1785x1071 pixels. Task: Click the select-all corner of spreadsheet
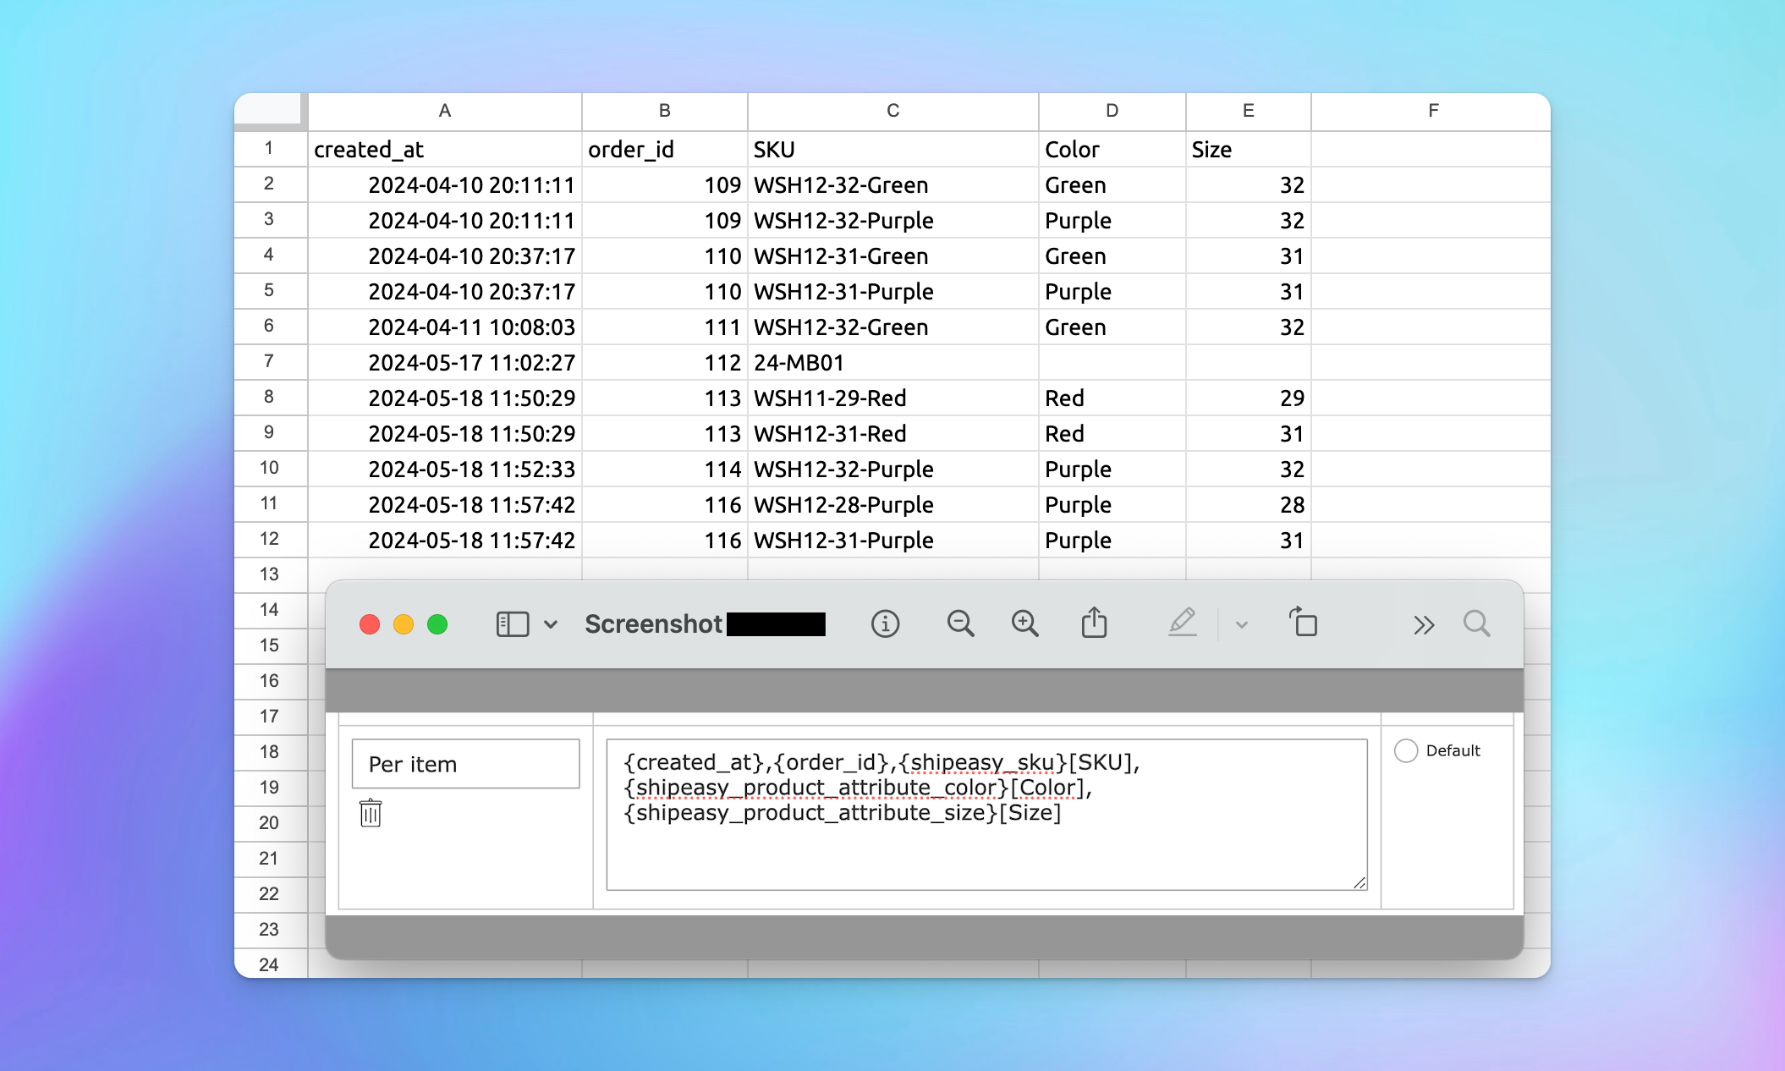pyautogui.click(x=270, y=111)
